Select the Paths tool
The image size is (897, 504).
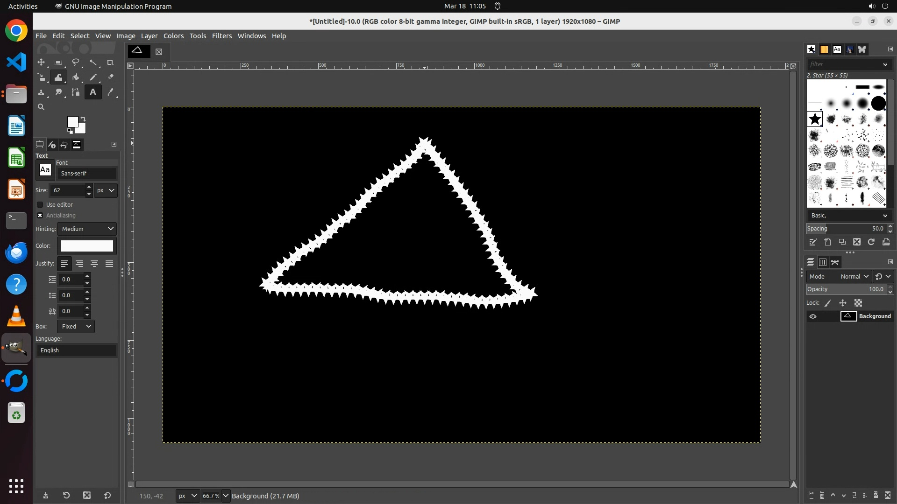76,92
